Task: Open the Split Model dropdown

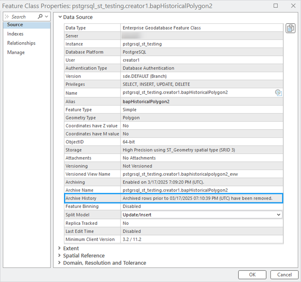Action: [202, 215]
